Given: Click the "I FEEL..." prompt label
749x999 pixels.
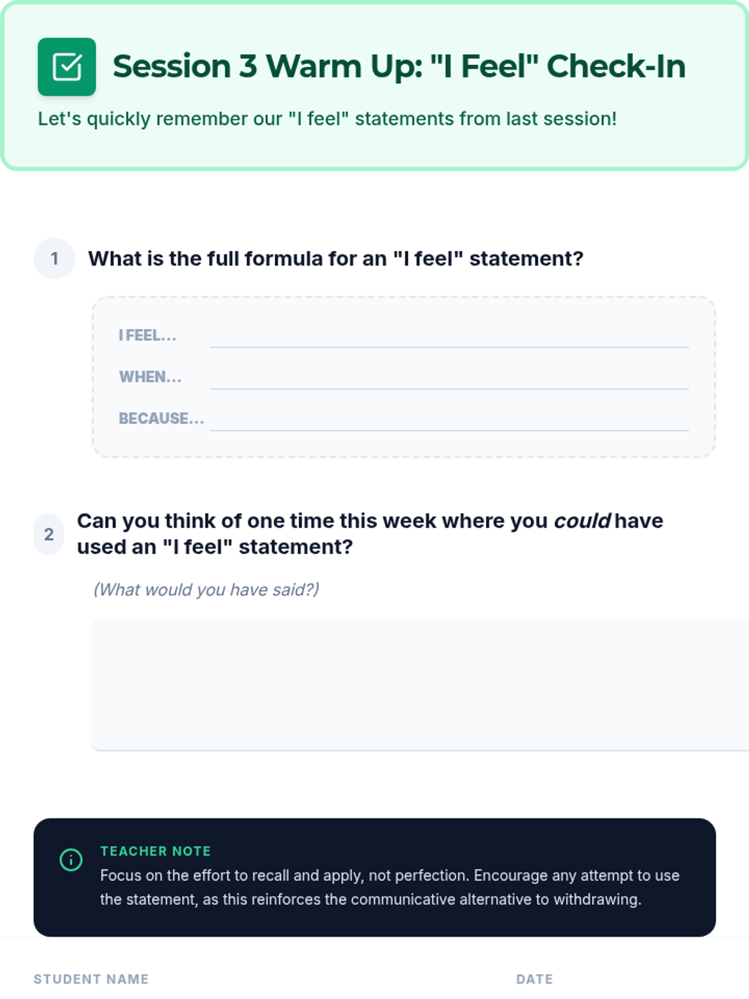Looking at the screenshot, I should click(x=147, y=335).
